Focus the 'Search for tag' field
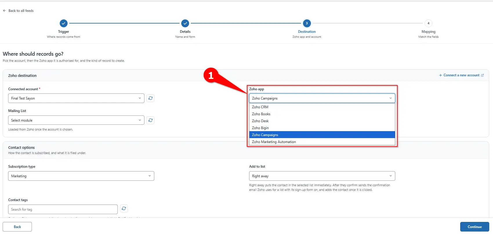Image resolution: width=493 pixels, height=235 pixels. [x=63, y=209]
